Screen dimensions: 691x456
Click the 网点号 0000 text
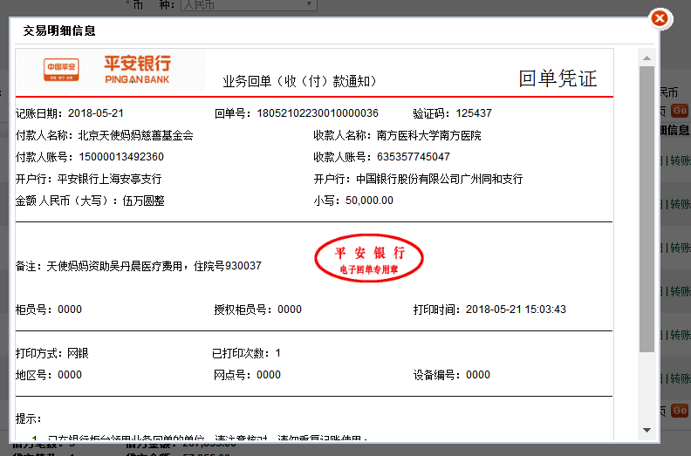tap(247, 375)
